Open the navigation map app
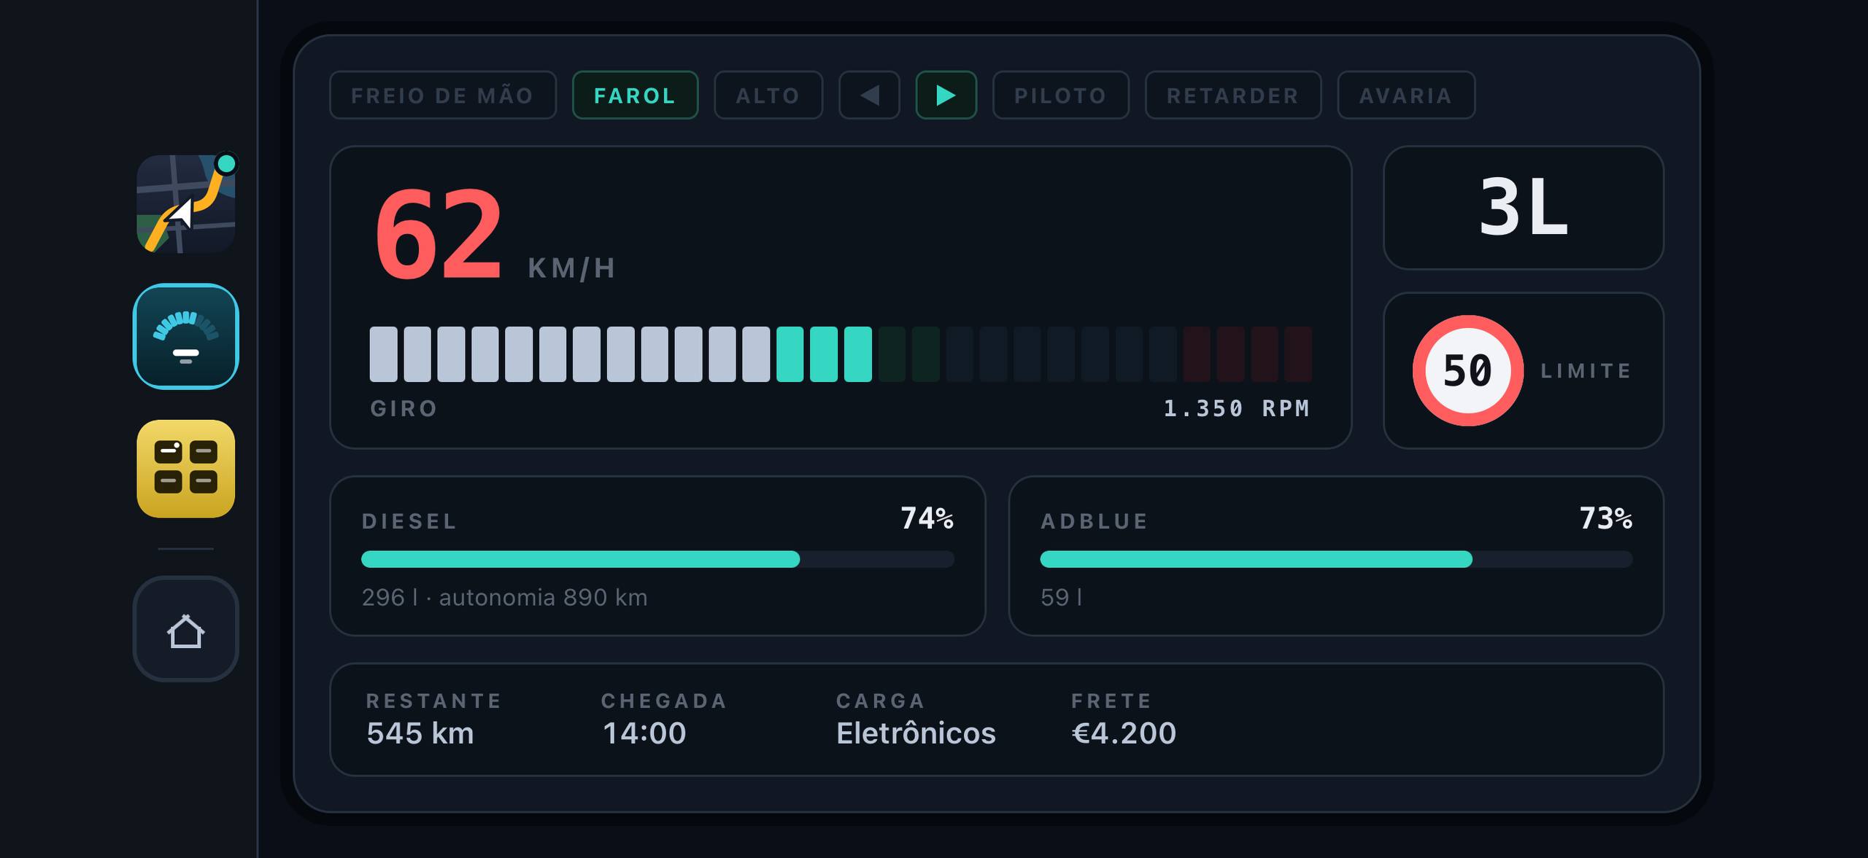The image size is (1868, 858). point(185,204)
